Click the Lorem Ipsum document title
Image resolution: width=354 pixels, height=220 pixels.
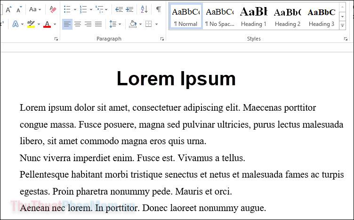pyautogui.click(x=176, y=79)
